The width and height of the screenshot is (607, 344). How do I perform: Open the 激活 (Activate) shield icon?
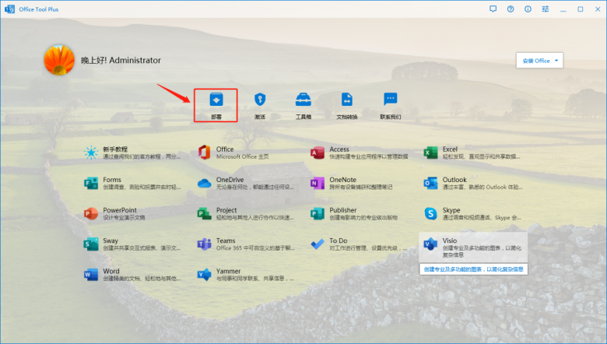tap(260, 100)
